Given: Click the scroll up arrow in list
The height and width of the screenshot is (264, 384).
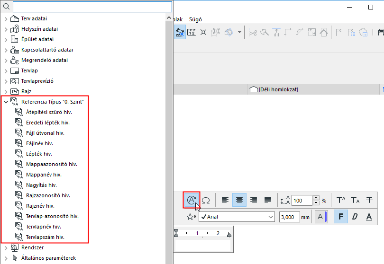Looking at the screenshot, I should click(x=169, y=18).
